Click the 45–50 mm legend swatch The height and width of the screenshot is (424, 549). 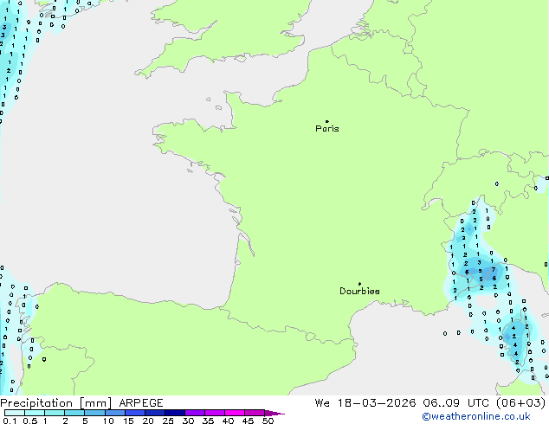point(255,413)
